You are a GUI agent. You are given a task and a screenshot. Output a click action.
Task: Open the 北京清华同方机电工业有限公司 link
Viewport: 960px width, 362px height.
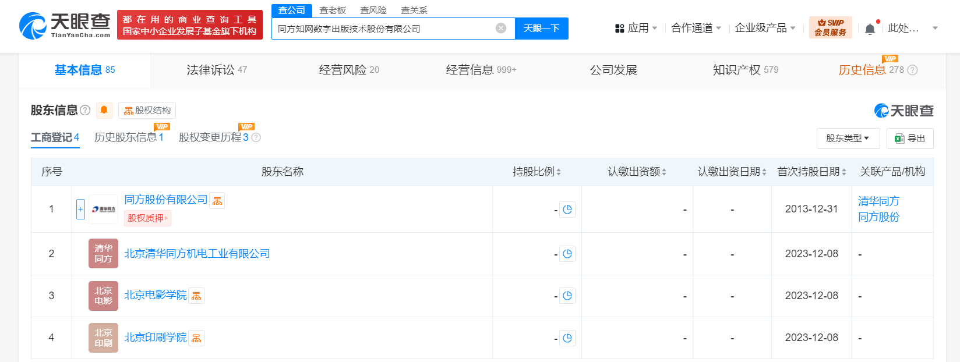tap(197, 254)
